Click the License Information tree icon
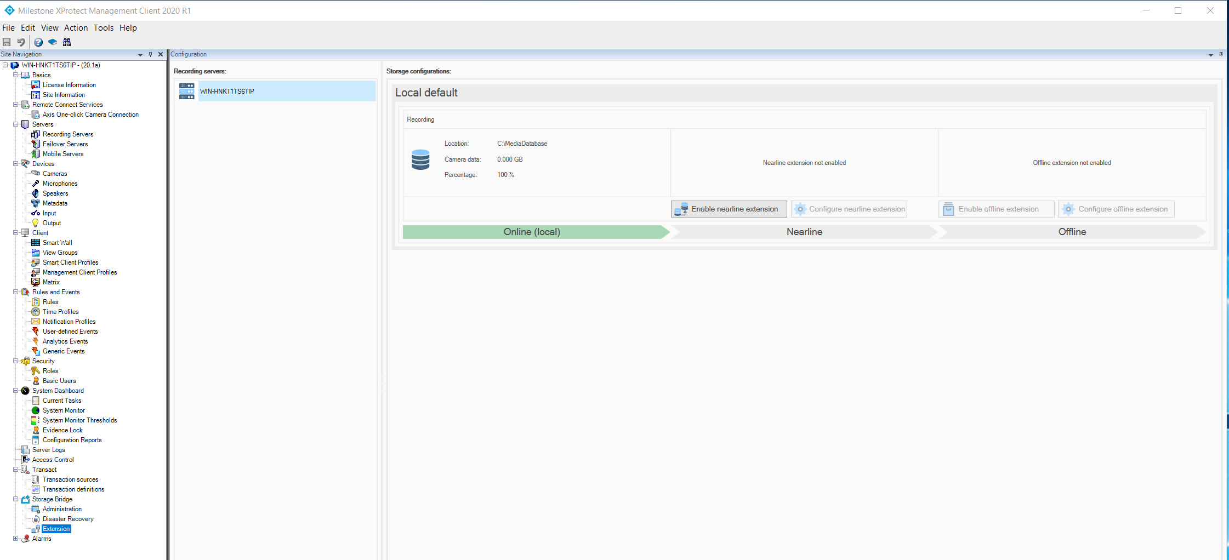This screenshot has width=1229, height=560. 36,85
